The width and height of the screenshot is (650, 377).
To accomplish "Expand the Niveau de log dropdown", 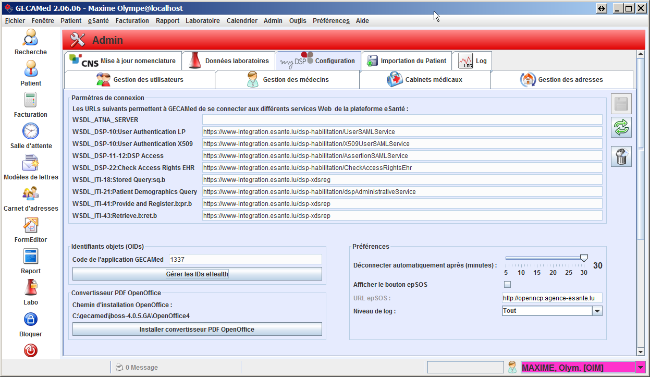I will 597,311.
